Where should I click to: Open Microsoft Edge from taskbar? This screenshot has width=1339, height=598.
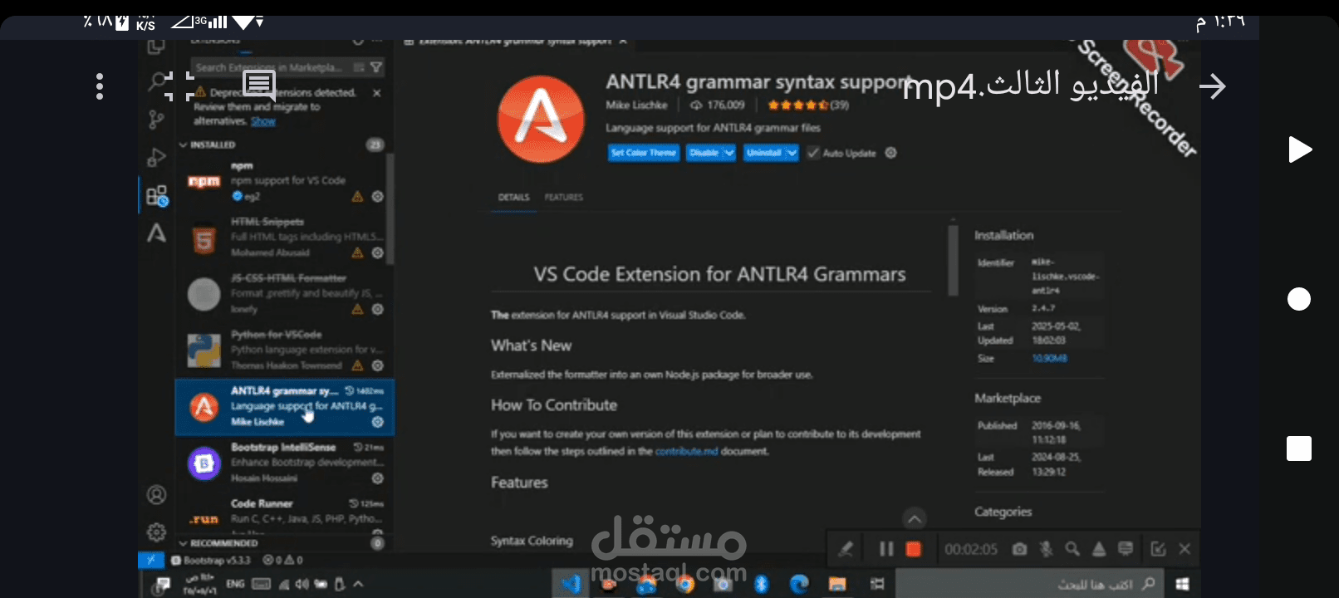click(799, 584)
